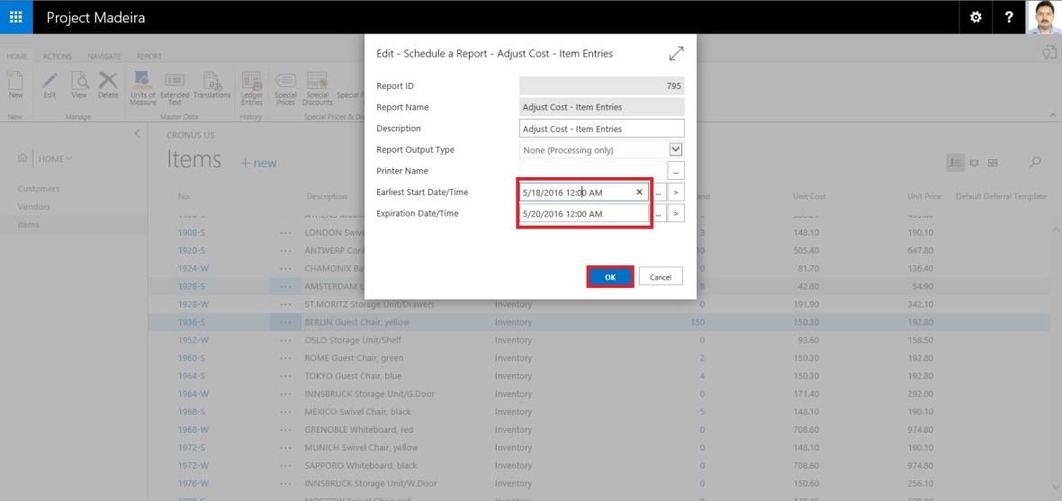1062x501 pixels.
Task: Click the Expiration Date/Time field
Action: click(583, 213)
